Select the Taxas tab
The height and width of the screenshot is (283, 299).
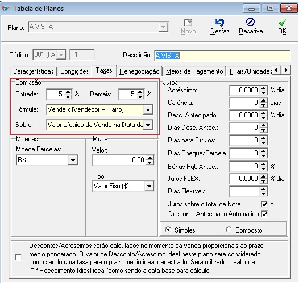click(104, 71)
